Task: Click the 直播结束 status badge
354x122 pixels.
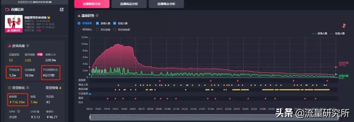Action: [13, 30]
